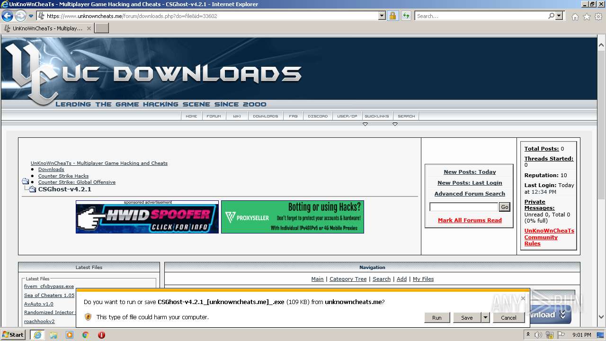The height and width of the screenshot is (341, 606).
Task: Open the IE Tools gear icon
Action: 598,17
